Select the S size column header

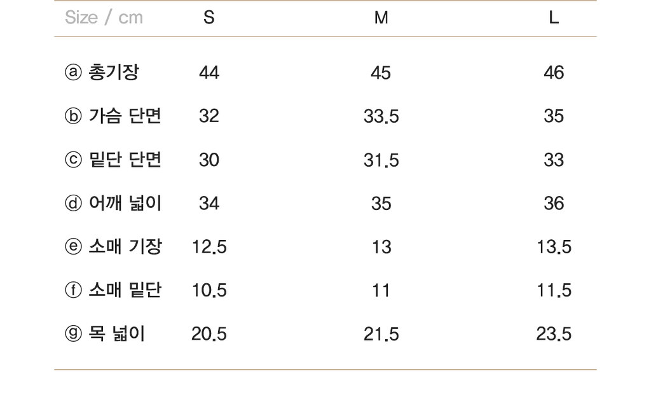(x=209, y=17)
